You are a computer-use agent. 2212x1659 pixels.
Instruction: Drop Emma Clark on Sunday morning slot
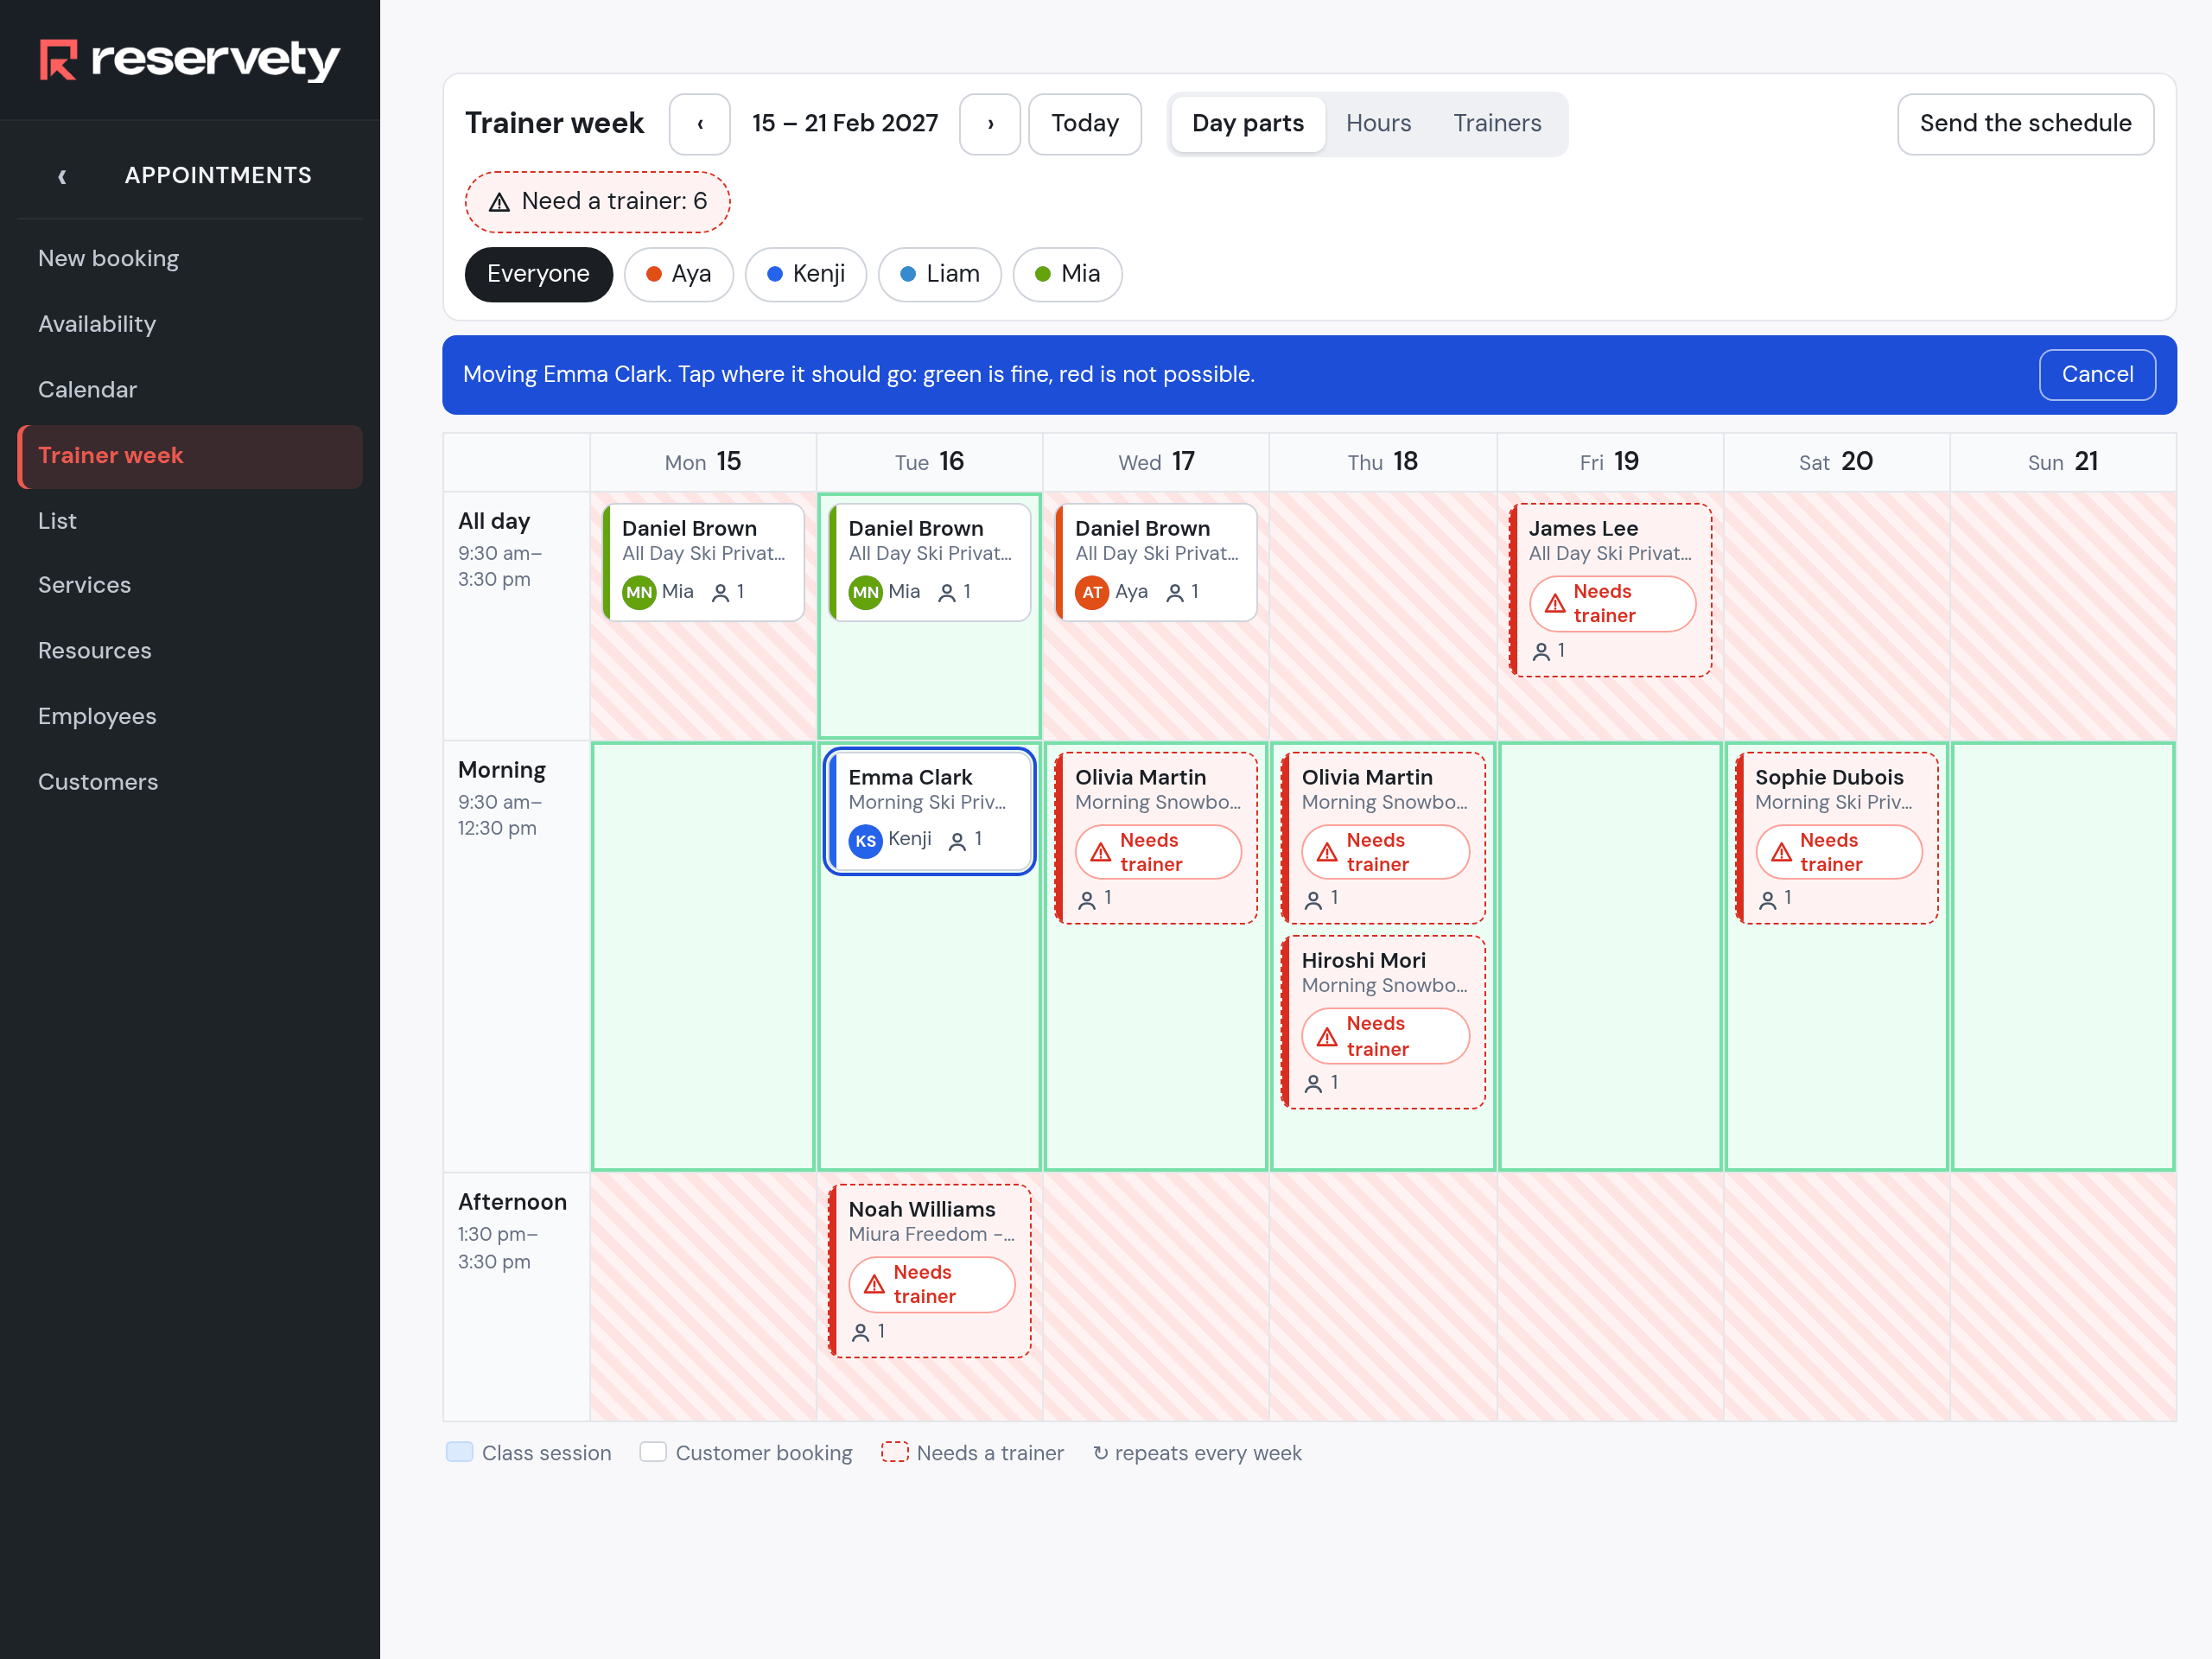click(x=2063, y=956)
